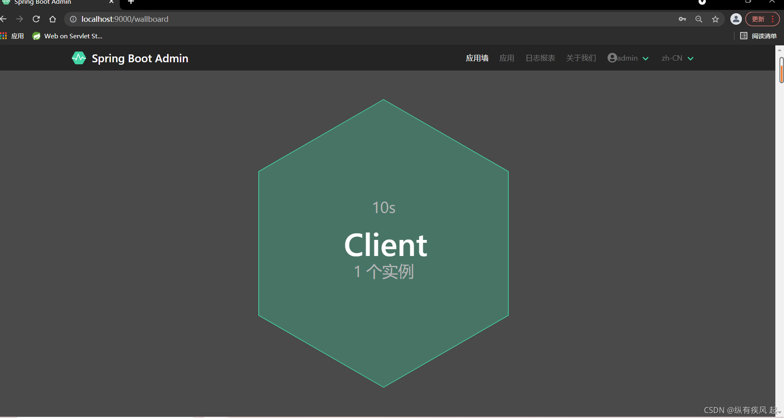The height and width of the screenshot is (418, 784).
Task: Close the Spring Boot Admin tab
Action: 111,2
